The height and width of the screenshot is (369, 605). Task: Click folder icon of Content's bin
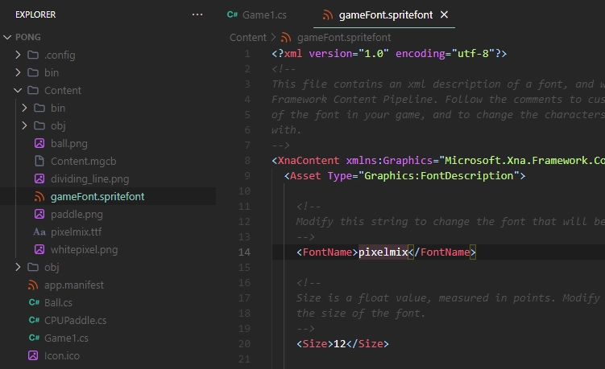click(x=39, y=108)
